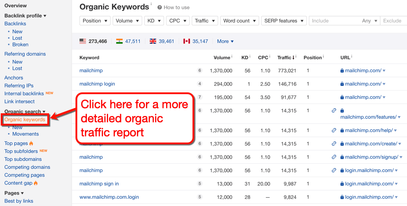Click info icon next to Position header
Viewport: 407px width, 206px height.
point(323,56)
